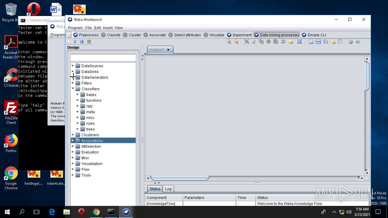
Task: Click the add note icon
Action: coord(290,42)
